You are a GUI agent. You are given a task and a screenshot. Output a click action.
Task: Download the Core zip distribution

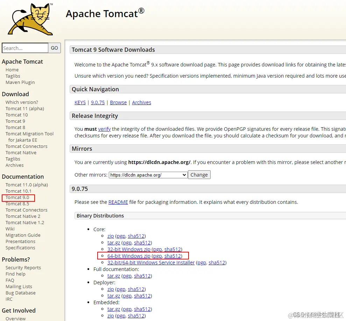coord(111,236)
